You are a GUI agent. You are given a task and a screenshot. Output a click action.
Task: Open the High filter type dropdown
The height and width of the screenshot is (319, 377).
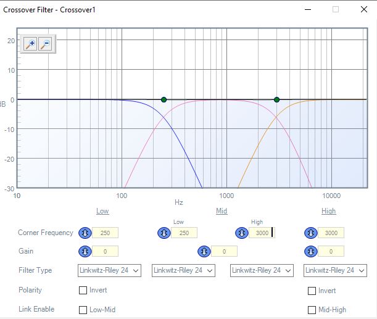click(335, 270)
